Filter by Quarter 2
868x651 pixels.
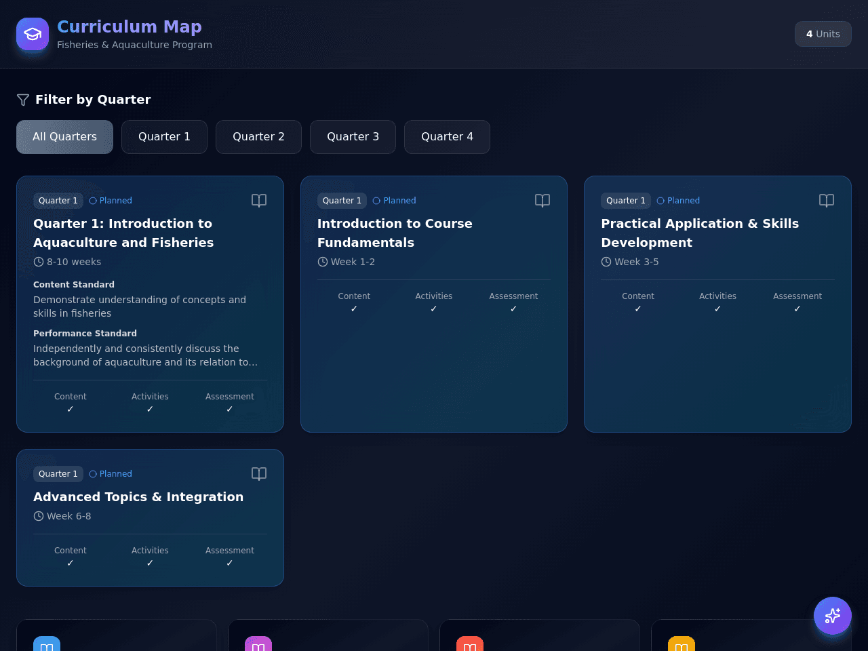click(x=258, y=137)
